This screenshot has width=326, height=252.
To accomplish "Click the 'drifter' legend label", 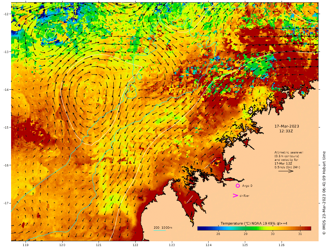I will tap(244, 196).
